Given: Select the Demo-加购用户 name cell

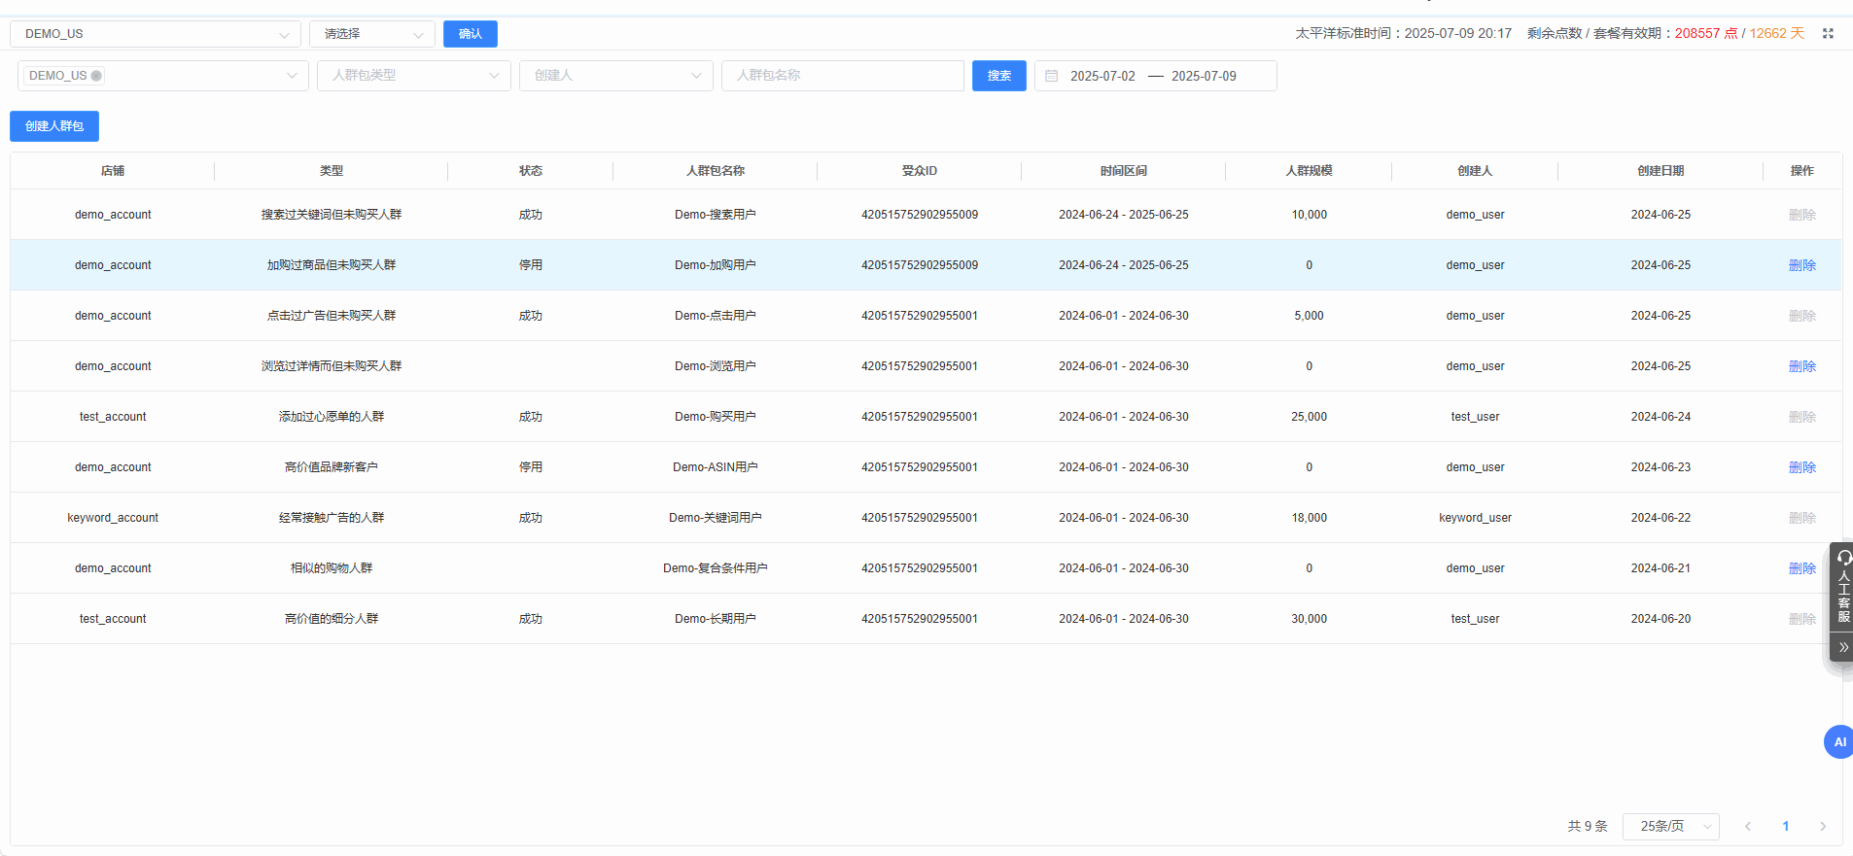Looking at the screenshot, I should click(716, 265).
